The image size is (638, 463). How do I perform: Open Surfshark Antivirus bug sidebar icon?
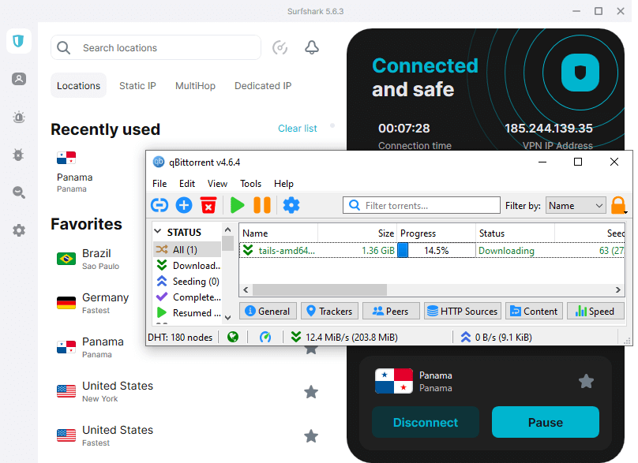(19, 155)
